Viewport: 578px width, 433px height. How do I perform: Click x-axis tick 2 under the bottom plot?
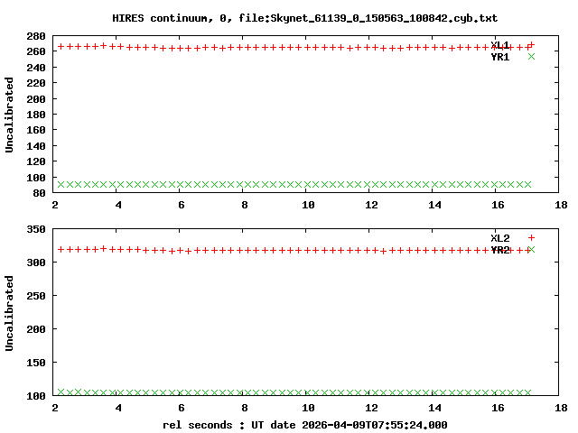point(56,408)
